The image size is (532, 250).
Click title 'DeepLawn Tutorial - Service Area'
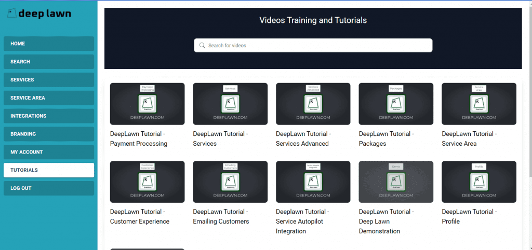coord(470,139)
